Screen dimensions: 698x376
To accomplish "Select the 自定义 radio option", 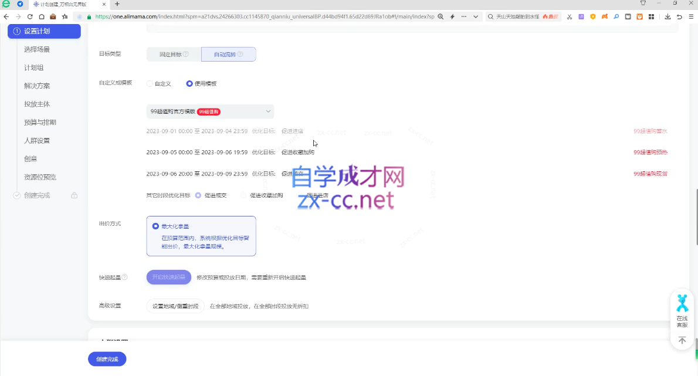I will [150, 84].
